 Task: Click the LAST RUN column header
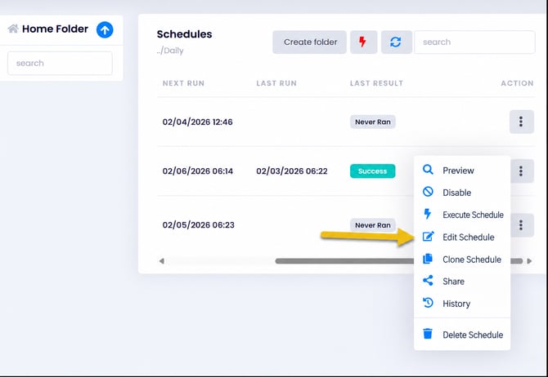pyautogui.click(x=276, y=83)
